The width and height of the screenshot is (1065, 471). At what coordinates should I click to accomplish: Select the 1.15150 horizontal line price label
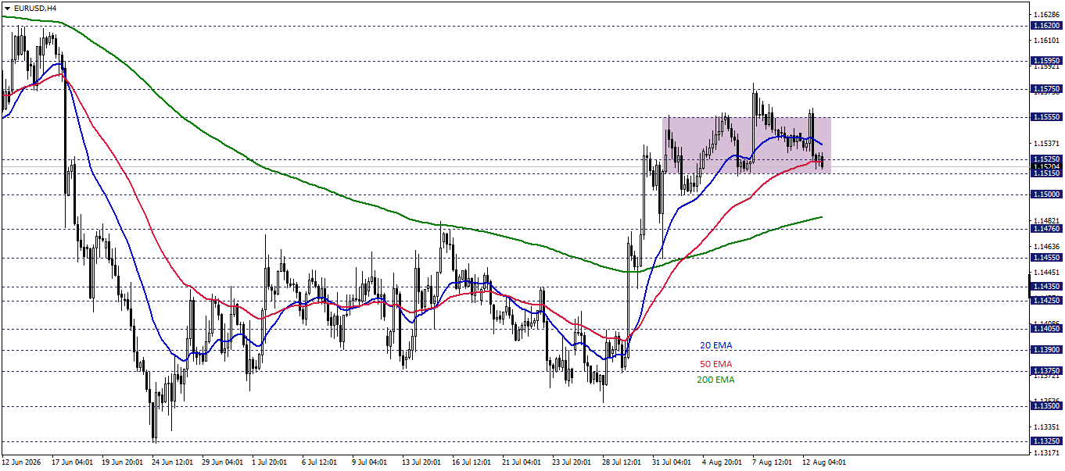(1046, 173)
